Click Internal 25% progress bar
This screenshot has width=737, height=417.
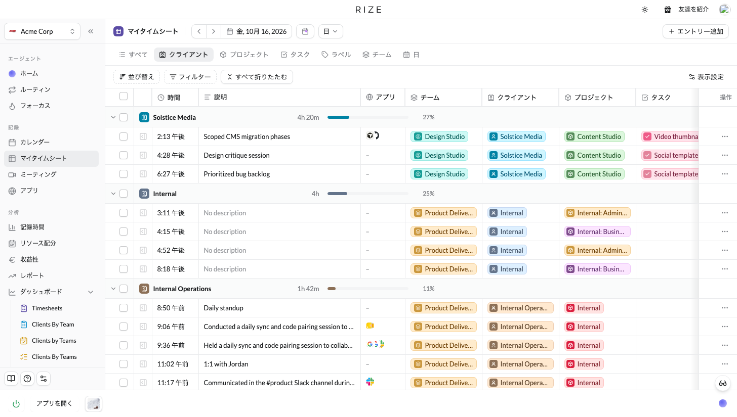coord(367,194)
